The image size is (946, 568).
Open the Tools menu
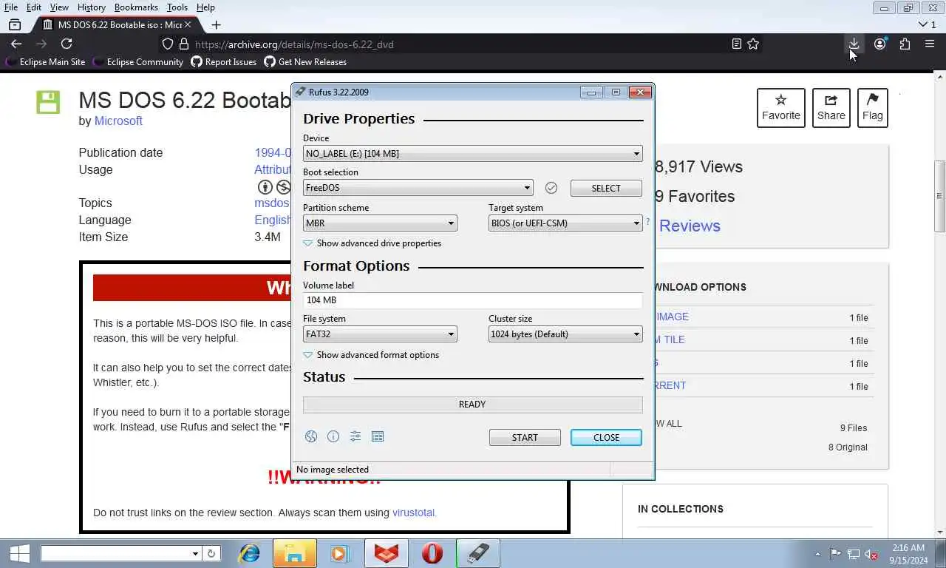[x=177, y=7]
